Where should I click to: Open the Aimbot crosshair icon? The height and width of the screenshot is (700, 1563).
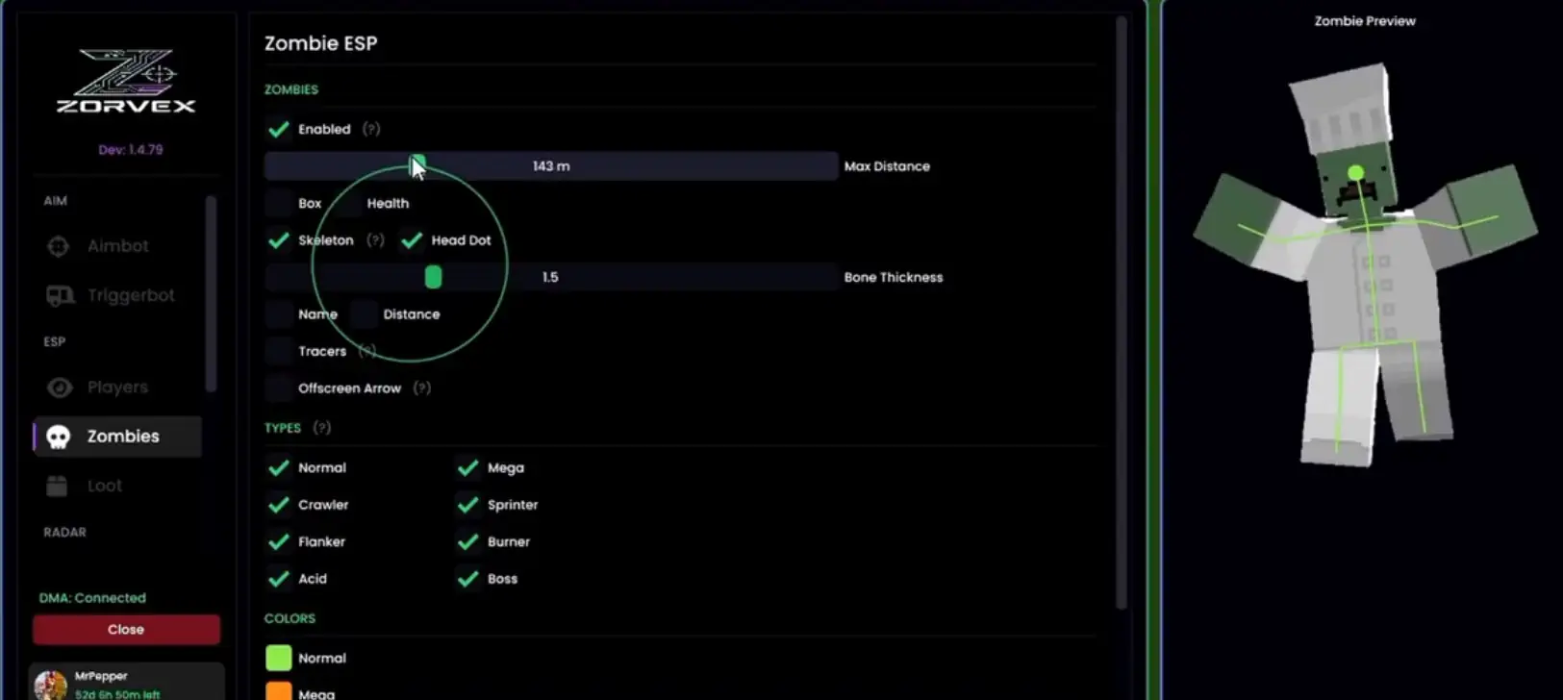pos(59,246)
